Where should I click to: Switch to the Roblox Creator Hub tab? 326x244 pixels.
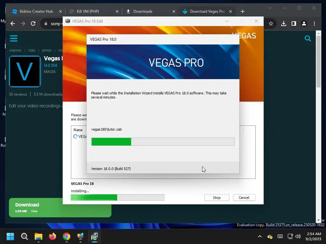pos(36,11)
